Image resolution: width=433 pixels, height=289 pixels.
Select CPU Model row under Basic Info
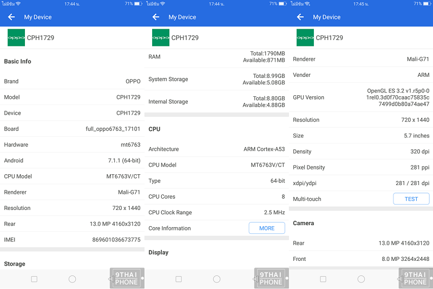pos(72,176)
